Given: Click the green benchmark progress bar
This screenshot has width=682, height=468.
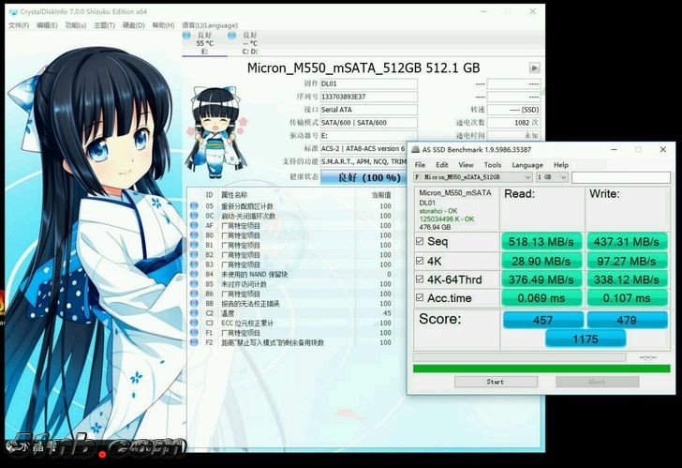Looking at the screenshot, I should click(541, 369).
